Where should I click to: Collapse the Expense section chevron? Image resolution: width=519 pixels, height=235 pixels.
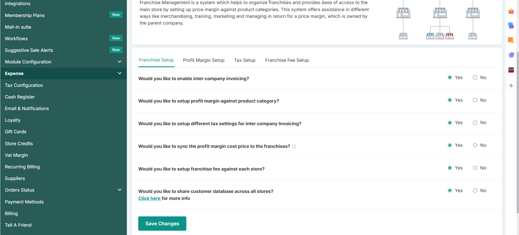click(x=120, y=73)
